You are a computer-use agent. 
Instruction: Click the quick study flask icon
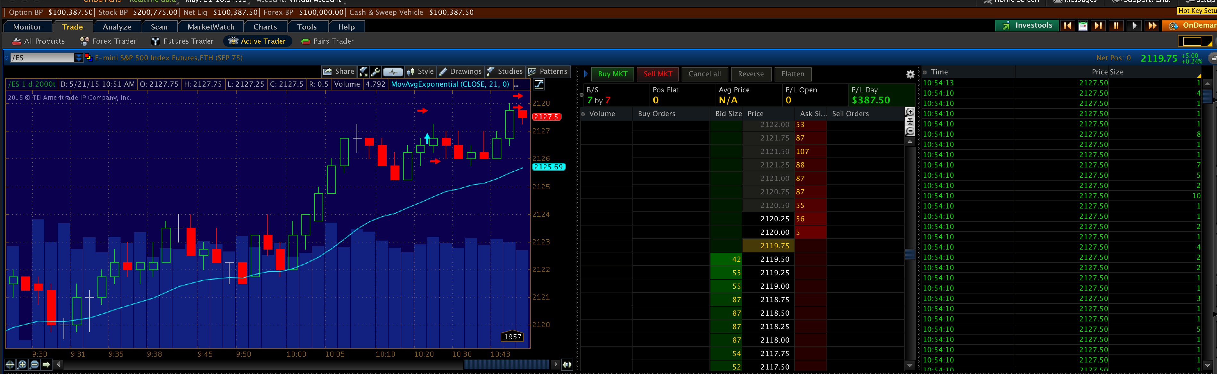click(x=363, y=72)
